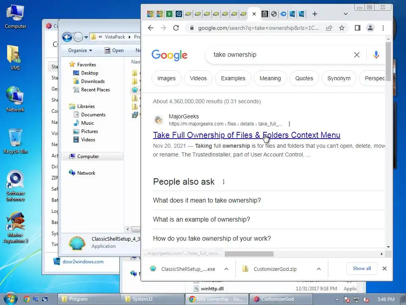The width and height of the screenshot is (406, 305).
Task: Select the Quotes filter chip
Action: (304, 78)
